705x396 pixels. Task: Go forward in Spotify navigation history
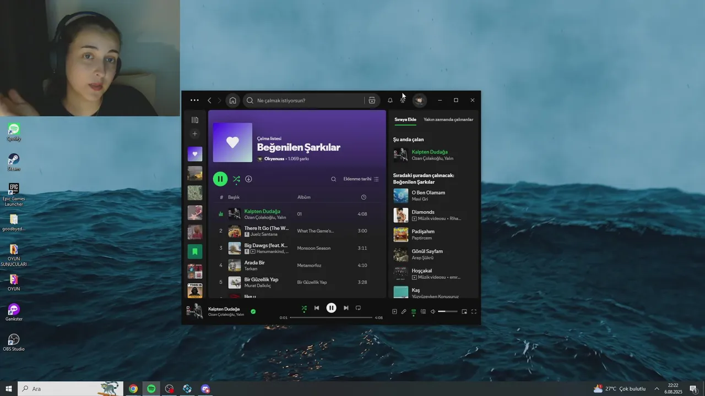coord(219,100)
